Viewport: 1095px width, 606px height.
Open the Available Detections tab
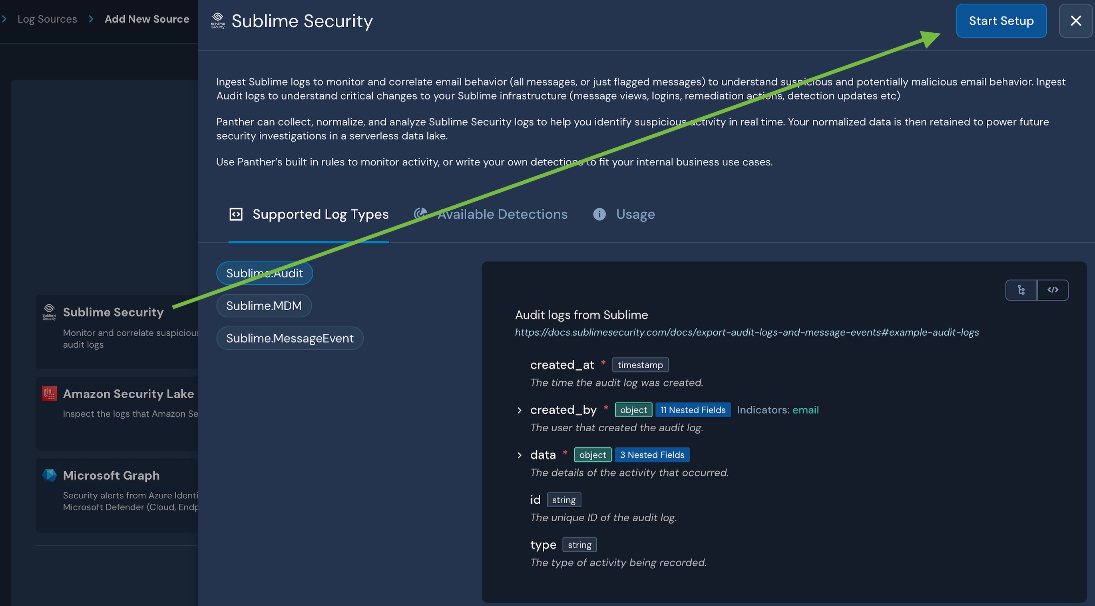click(x=502, y=214)
